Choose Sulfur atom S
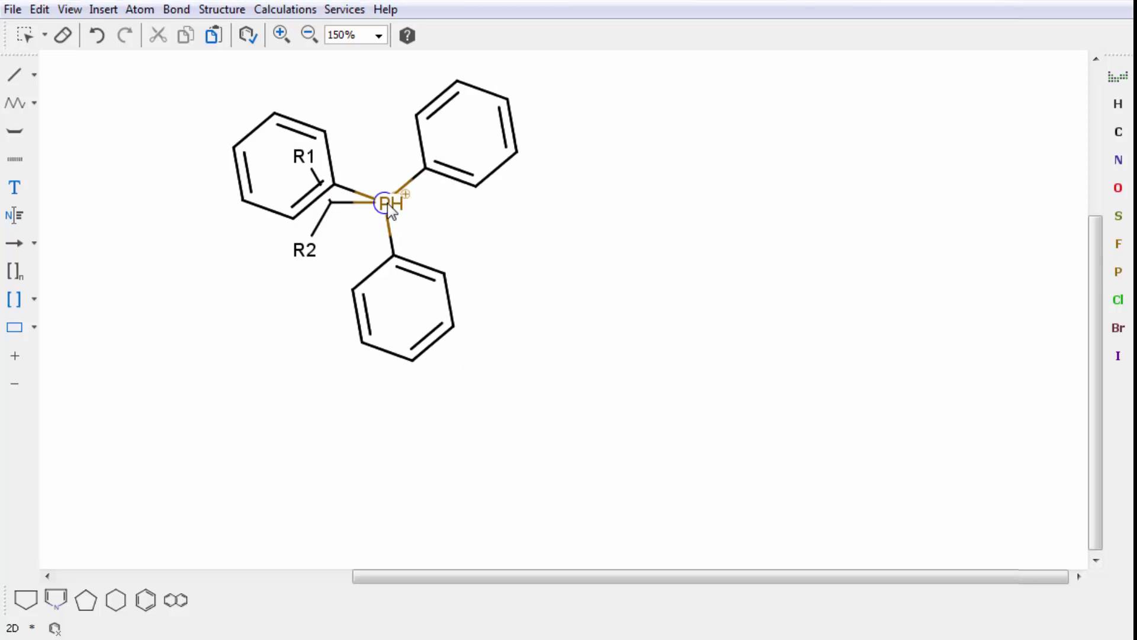 point(1118,216)
